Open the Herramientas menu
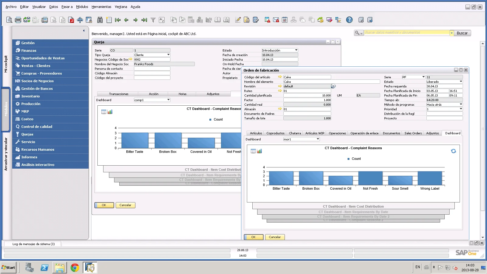The image size is (487, 274). [x=101, y=7]
